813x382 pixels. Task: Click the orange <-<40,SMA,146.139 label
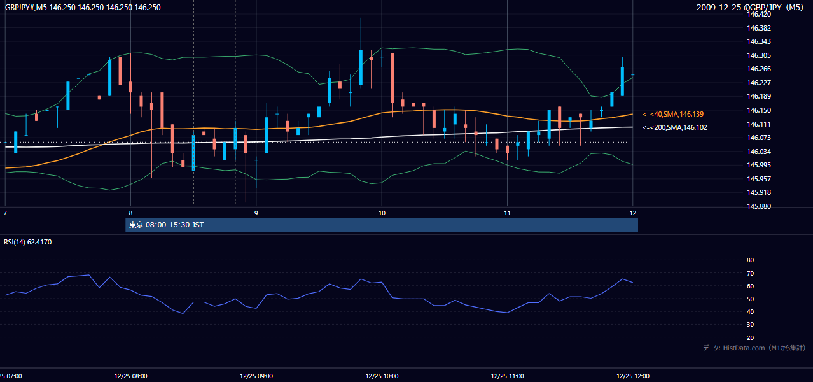click(x=673, y=114)
